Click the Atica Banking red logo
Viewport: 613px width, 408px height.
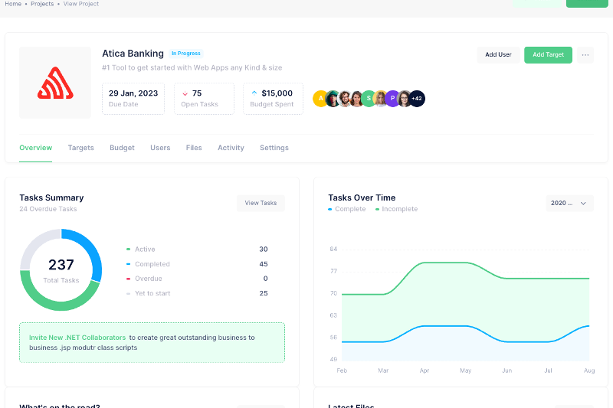pos(54,83)
